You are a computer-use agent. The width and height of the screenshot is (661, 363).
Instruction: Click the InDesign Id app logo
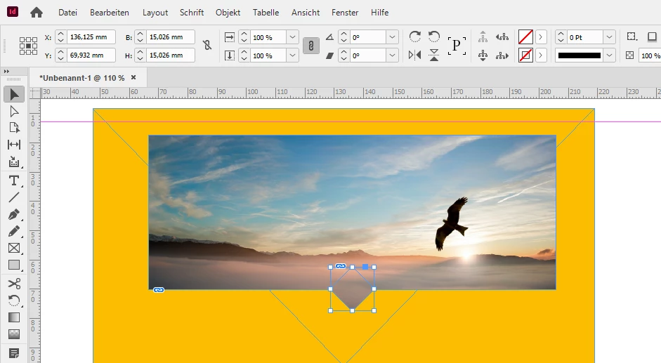(13, 12)
